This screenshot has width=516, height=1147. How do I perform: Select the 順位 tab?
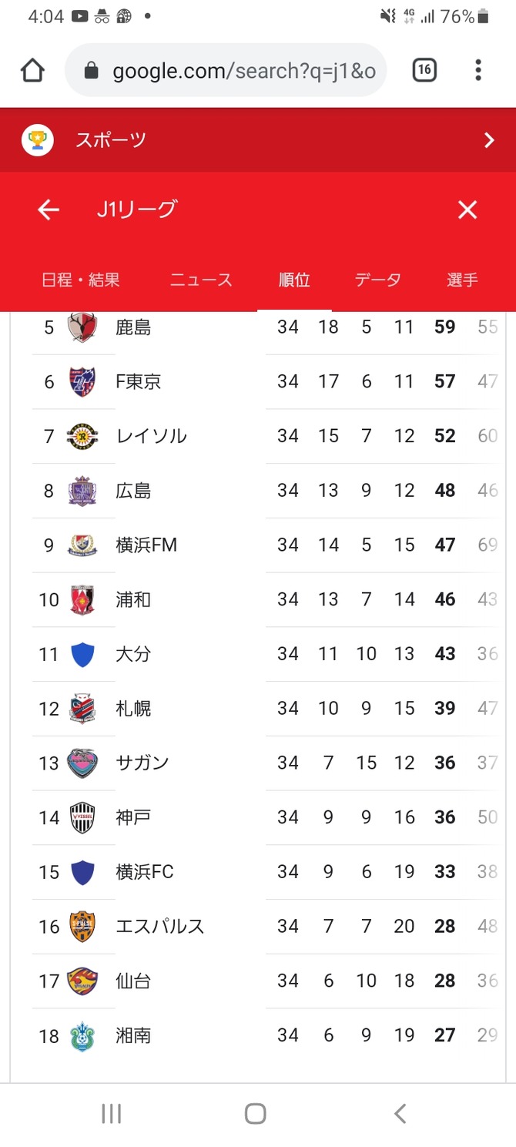(294, 280)
